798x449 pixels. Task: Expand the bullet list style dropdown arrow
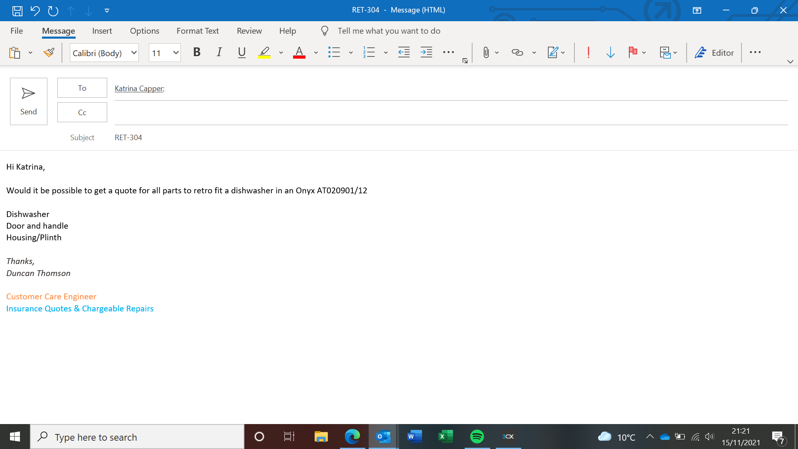[x=351, y=53]
